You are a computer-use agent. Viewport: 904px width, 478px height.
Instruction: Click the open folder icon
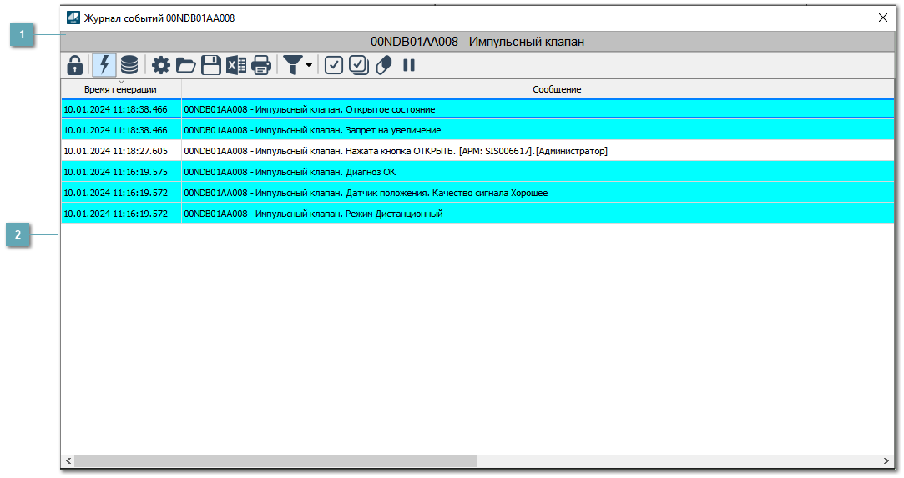coord(185,65)
